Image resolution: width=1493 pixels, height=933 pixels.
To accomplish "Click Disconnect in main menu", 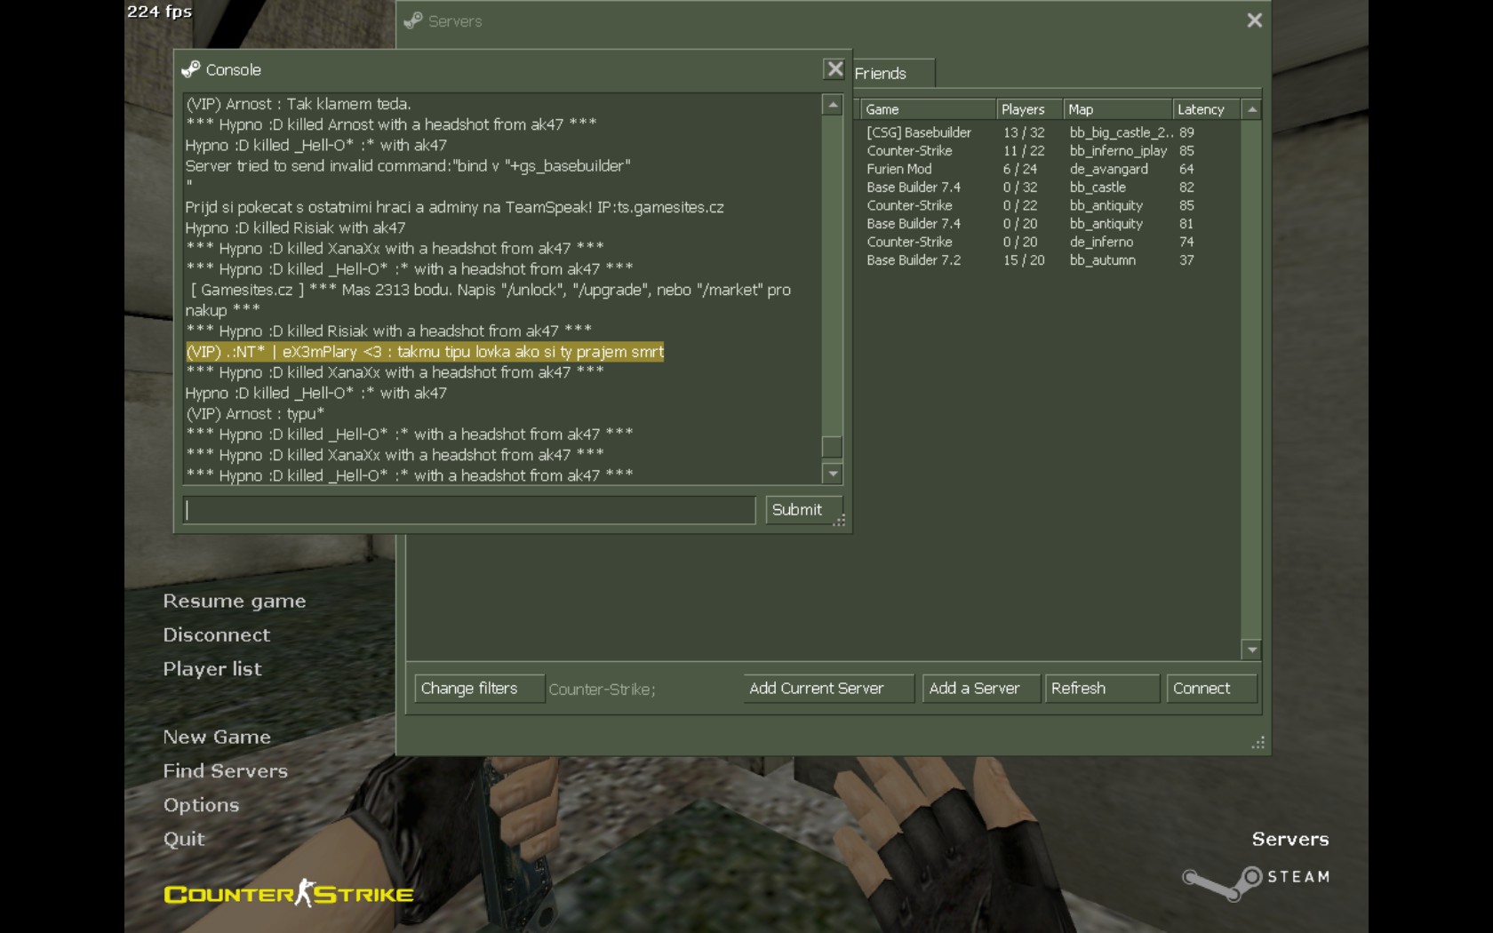I will (217, 635).
